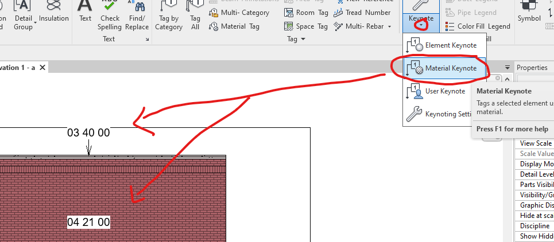Close the Elevation 1 - a view tab
The image size is (554, 242).
pos(42,67)
